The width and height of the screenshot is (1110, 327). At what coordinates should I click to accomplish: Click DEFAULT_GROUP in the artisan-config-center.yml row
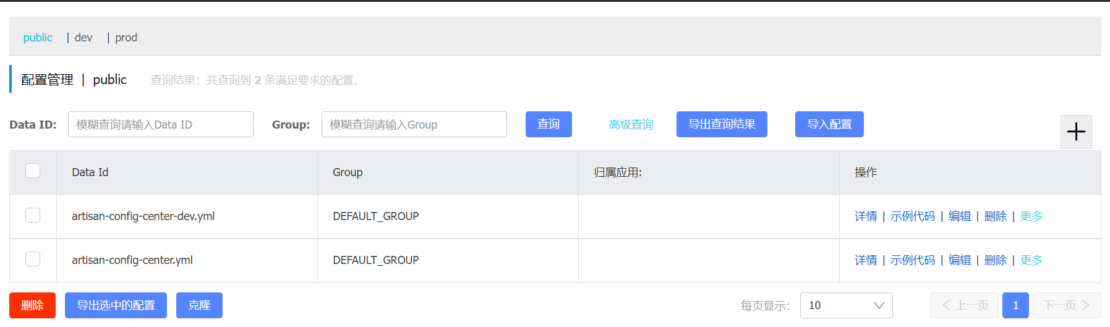tap(376, 260)
